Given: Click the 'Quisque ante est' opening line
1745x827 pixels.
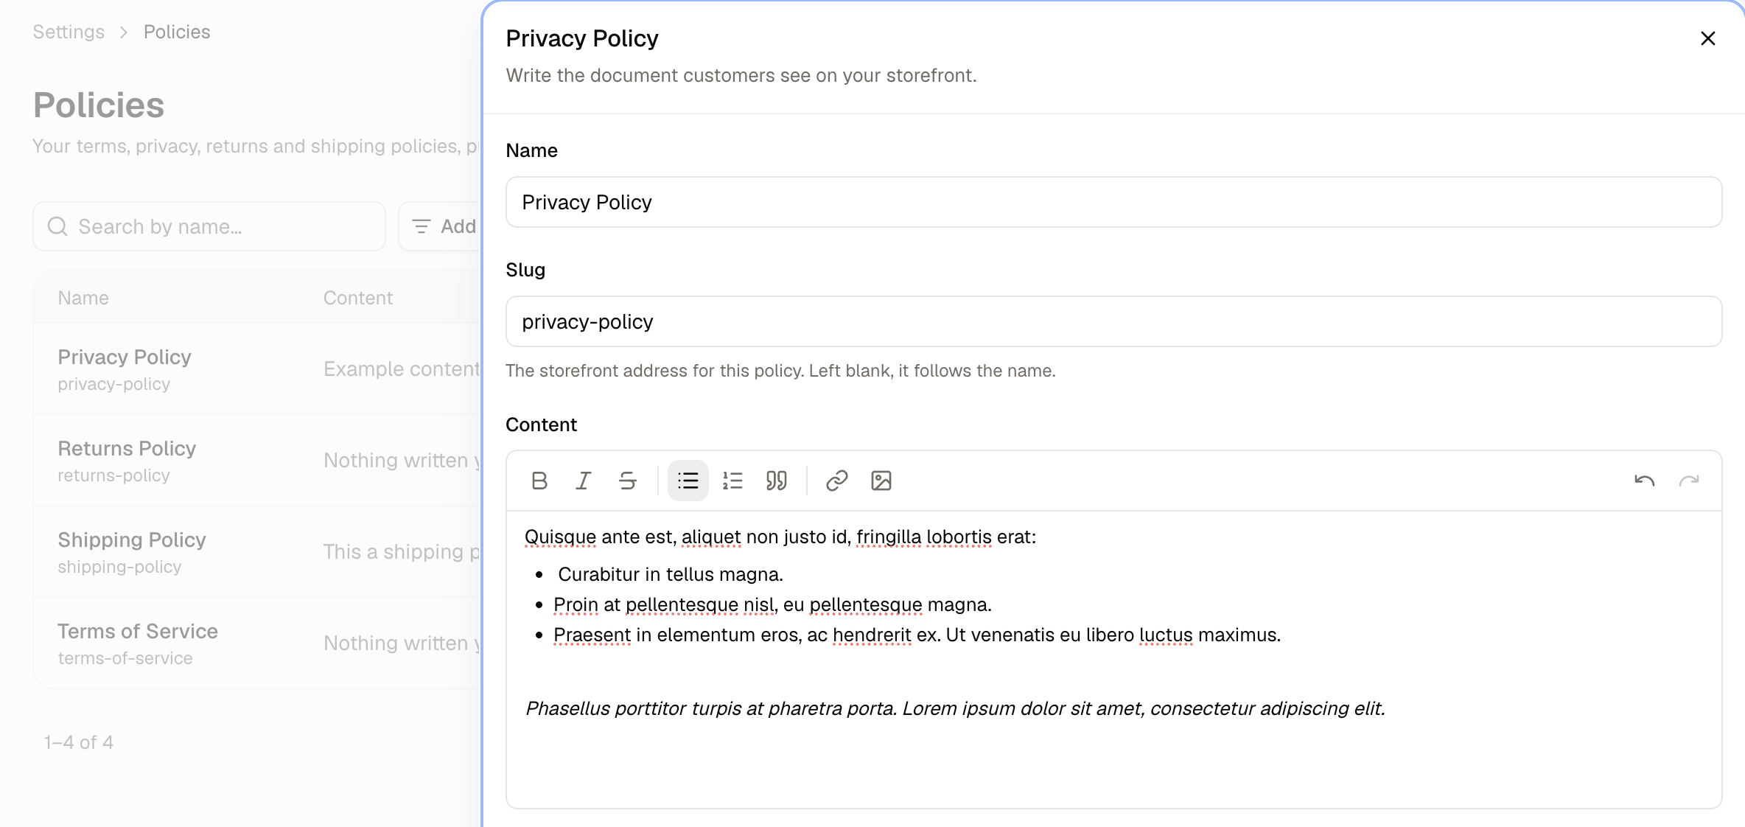Looking at the screenshot, I should point(780,537).
